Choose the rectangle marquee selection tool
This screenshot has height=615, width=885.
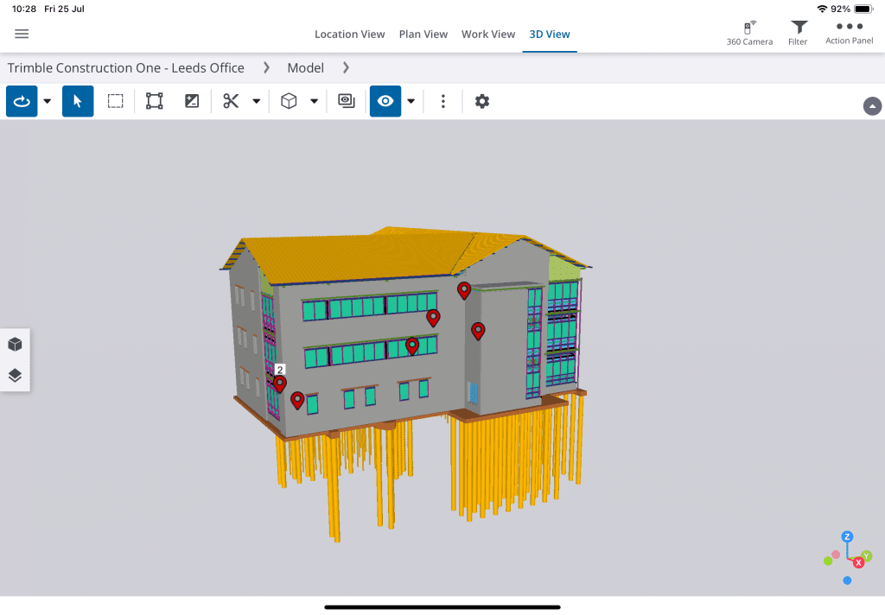coord(115,101)
